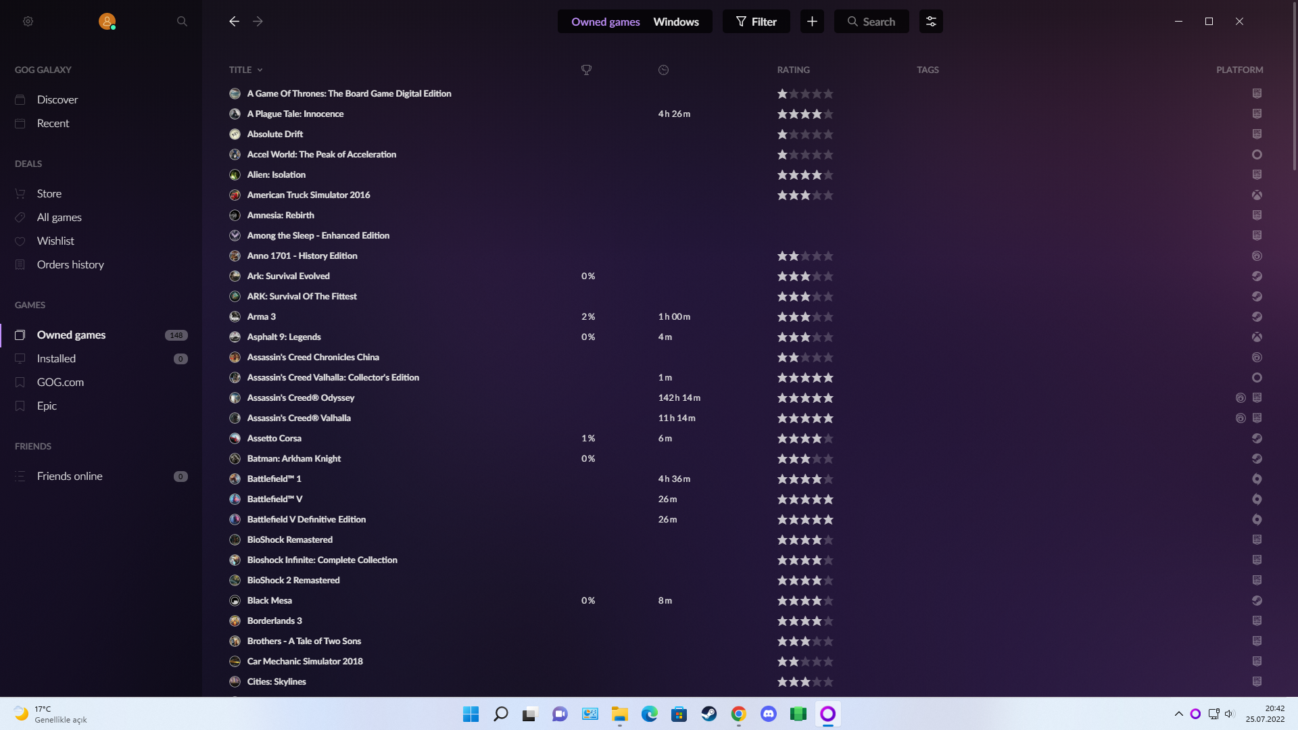The width and height of the screenshot is (1298, 730).
Task: Open Steam from the Windows taskbar
Action: tap(708, 714)
